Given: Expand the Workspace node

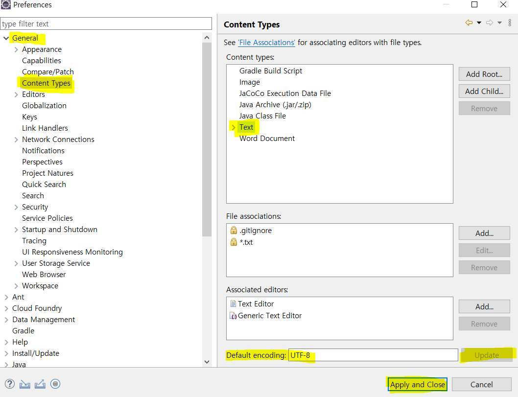Looking at the screenshot, I should pos(16,286).
